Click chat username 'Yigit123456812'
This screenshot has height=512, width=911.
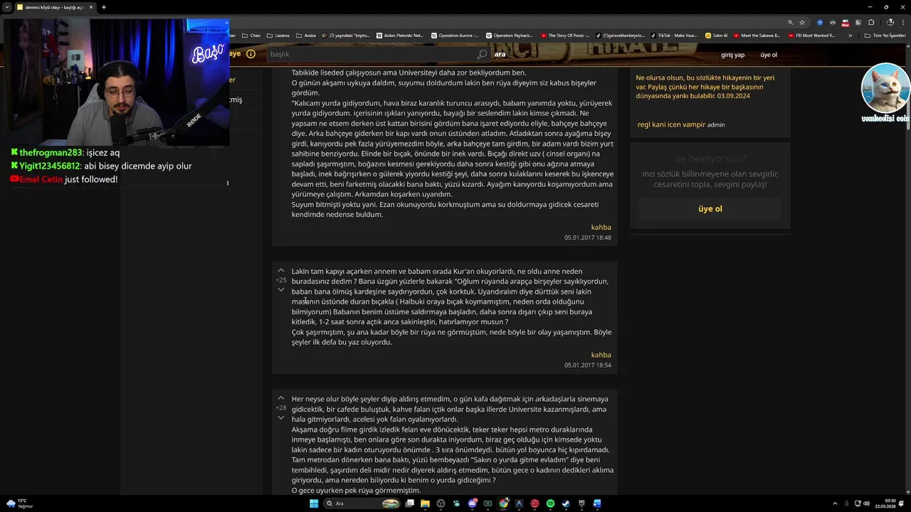point(50,166)
